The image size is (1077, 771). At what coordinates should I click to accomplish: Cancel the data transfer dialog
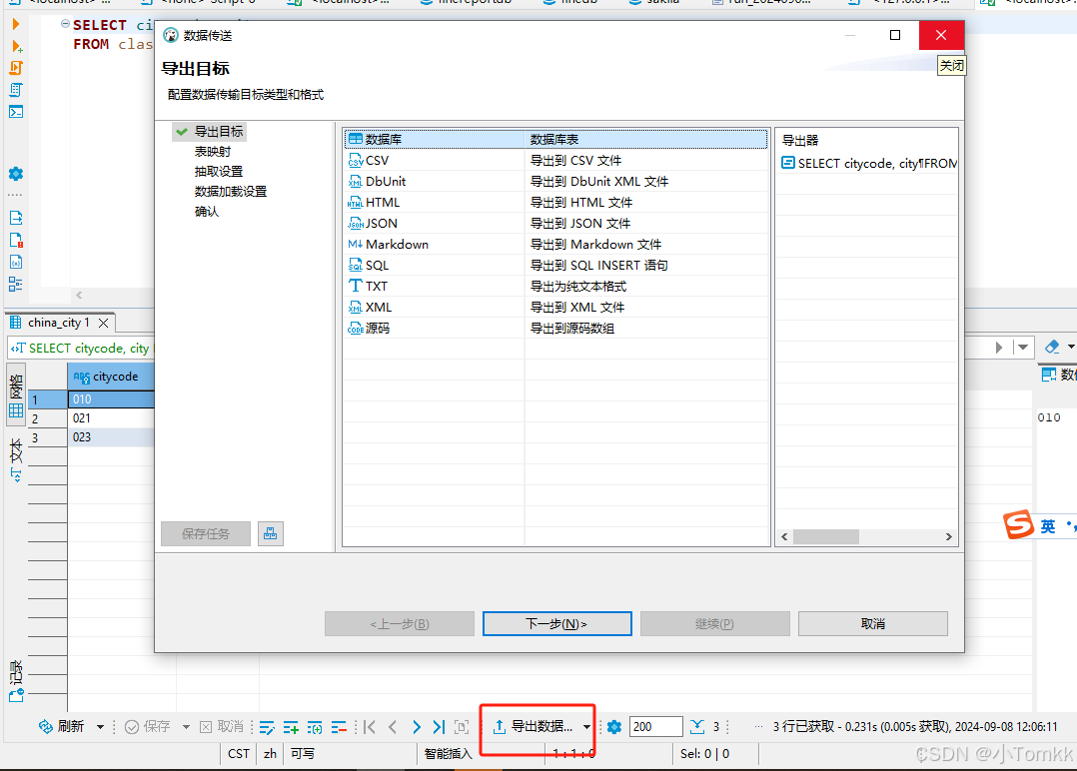click(872, 623)
